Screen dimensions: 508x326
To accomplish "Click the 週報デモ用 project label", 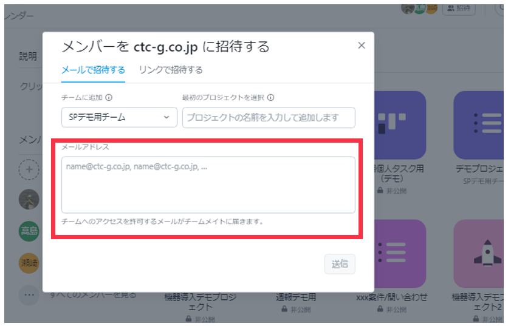I will pyautogui.click(x=296, y=297).
